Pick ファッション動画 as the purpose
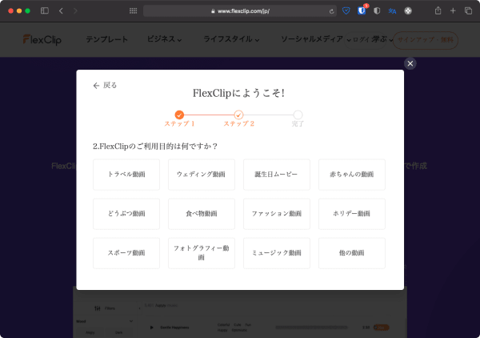The image size is (480, 338). tap(277, 214)
